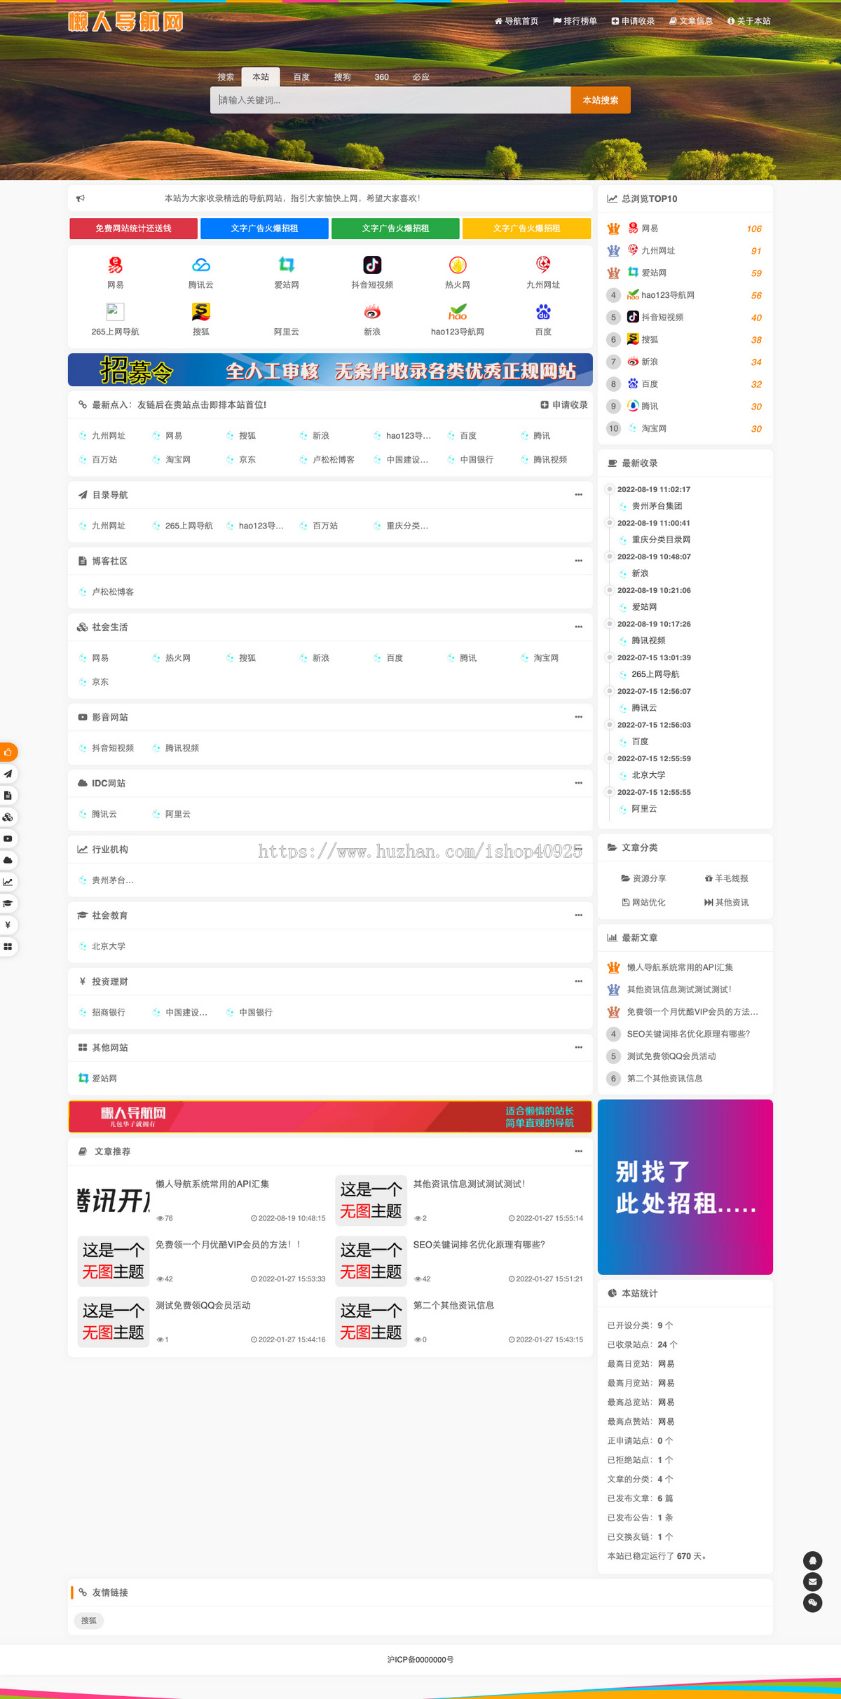Open 贵州茅台集团 in 最新收录 list
The width and height of the screenshot is (841, 1699).
pos(657,506)
